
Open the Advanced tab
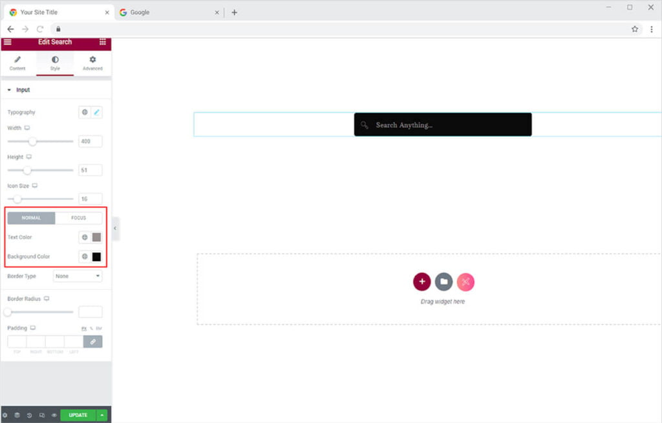[92, 63]
